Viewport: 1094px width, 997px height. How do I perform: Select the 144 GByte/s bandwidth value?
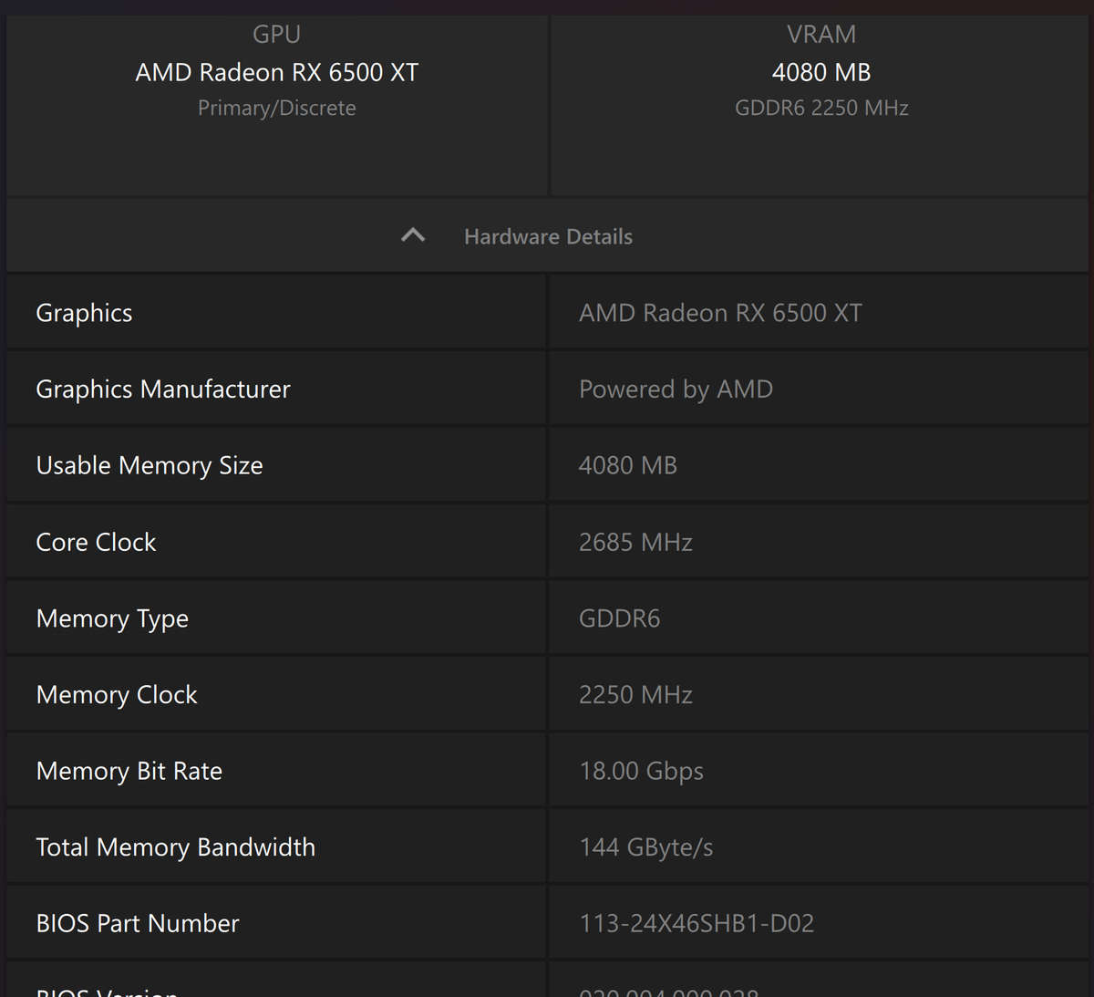tap(645, 847)
